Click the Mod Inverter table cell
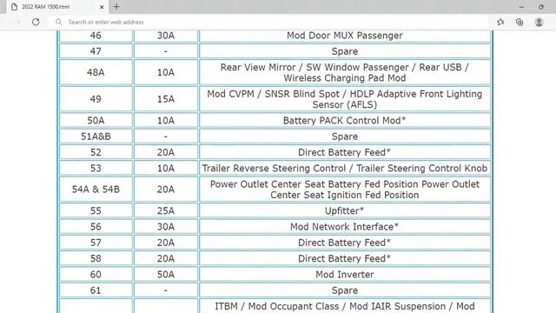The height and width of the screenshot is (313, 556). click(x=345, y=275)
